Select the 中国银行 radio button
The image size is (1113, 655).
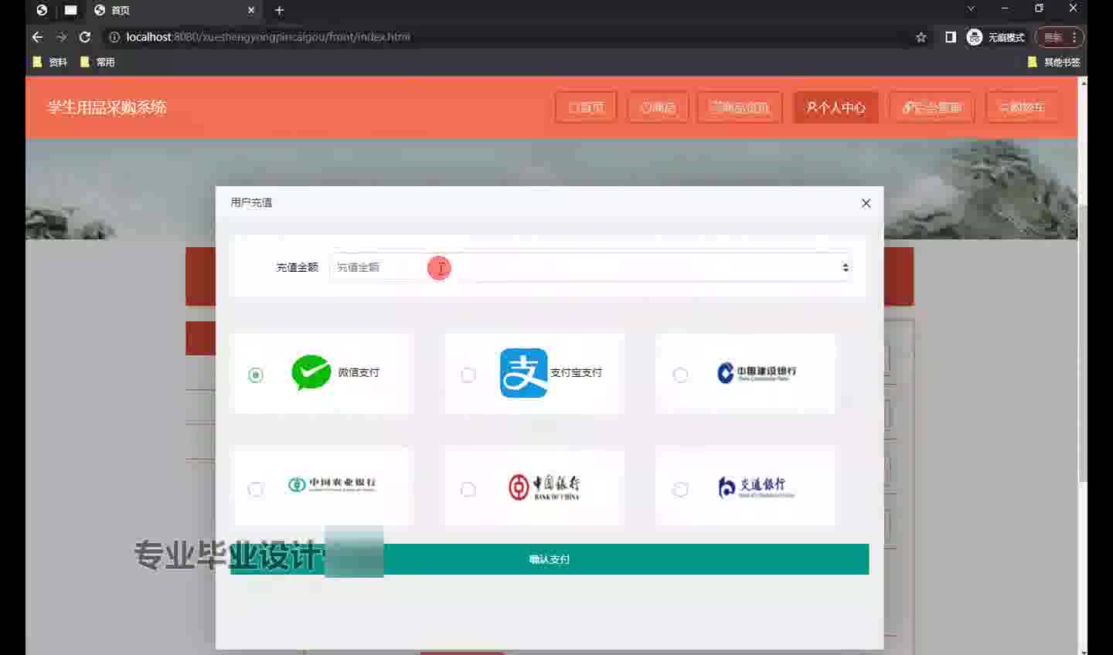click(x=468, y=489)
